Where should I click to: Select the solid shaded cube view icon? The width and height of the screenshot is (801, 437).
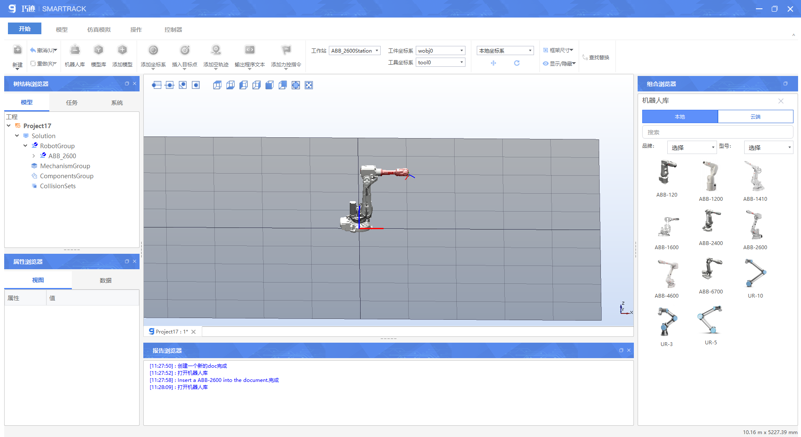pos(270,85)
